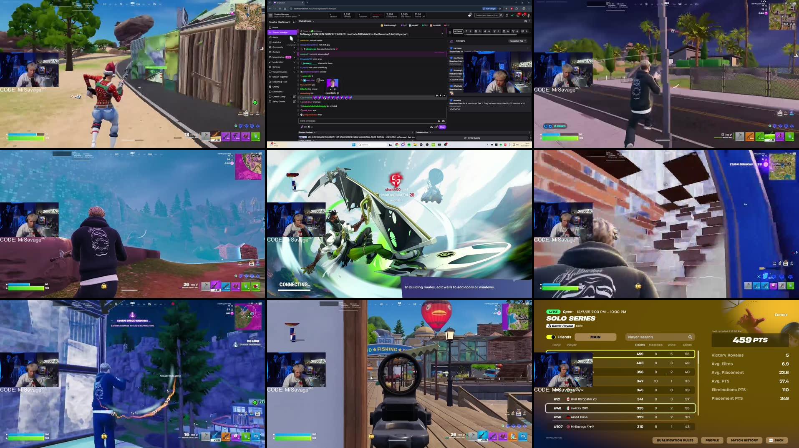Click the subscriber star filter in the activity feed
Viewport: 799px width, 448px height.
click(466, 31)
